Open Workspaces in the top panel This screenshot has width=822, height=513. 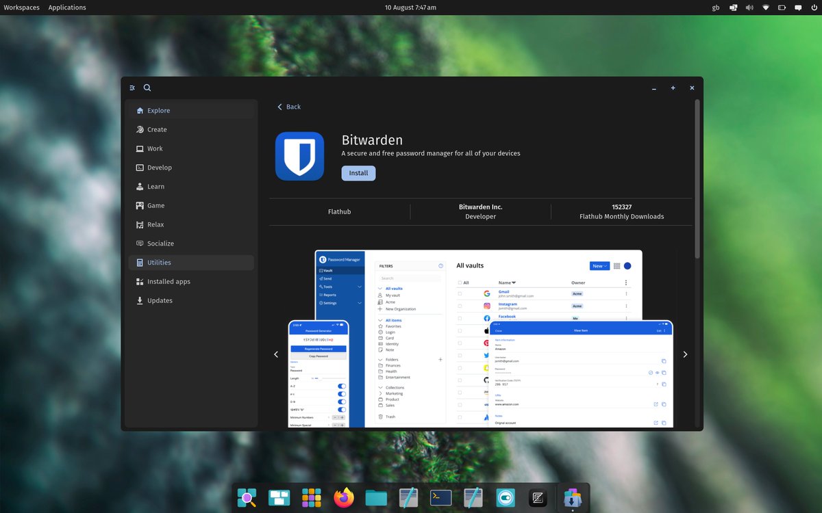(x=21, y=8)
